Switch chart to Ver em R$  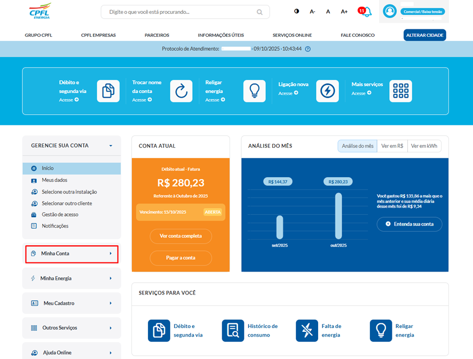392,146
